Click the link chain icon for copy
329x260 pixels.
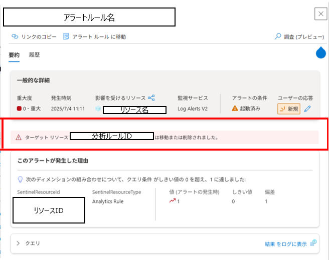pyautogui.click(x=15, y=36)
